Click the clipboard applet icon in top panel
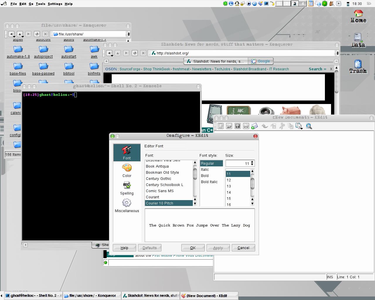The image size is (375, 300). [x=311, y=4]
